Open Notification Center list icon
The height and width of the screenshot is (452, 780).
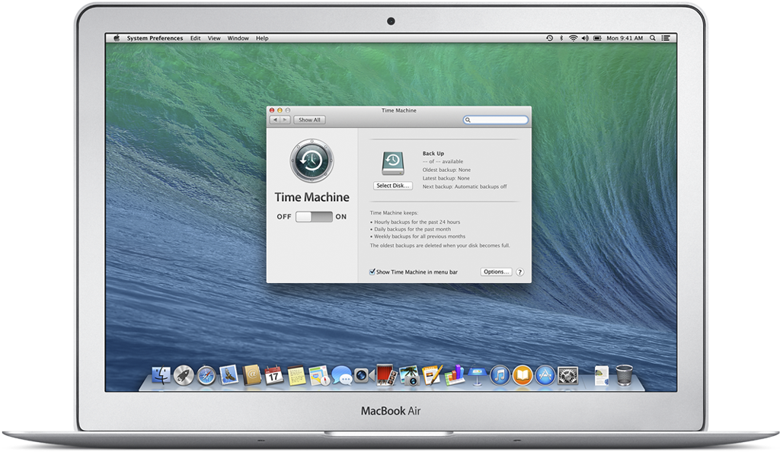tap(666, 38)
